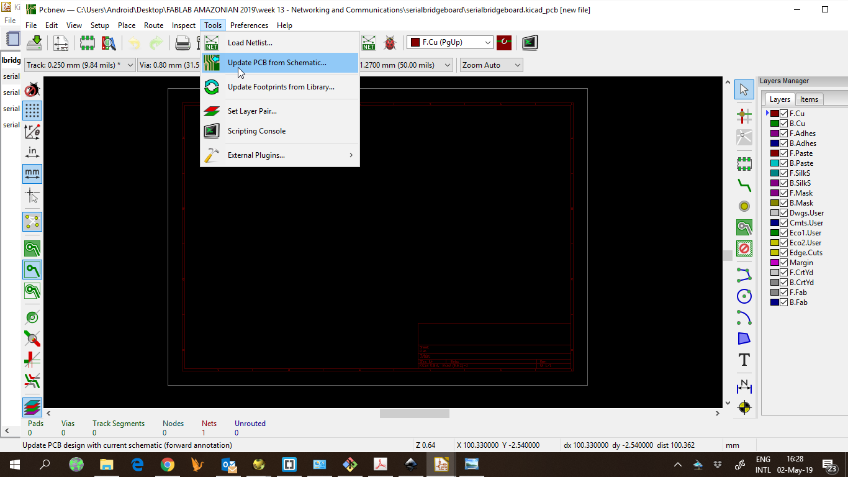Show filled areas in zones
Viewport: 848px width, 477px height.
coord(32,248)
